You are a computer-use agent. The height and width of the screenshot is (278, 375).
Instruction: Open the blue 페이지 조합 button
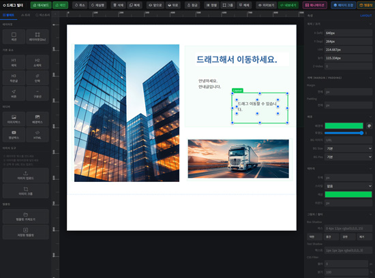[343, 5]
